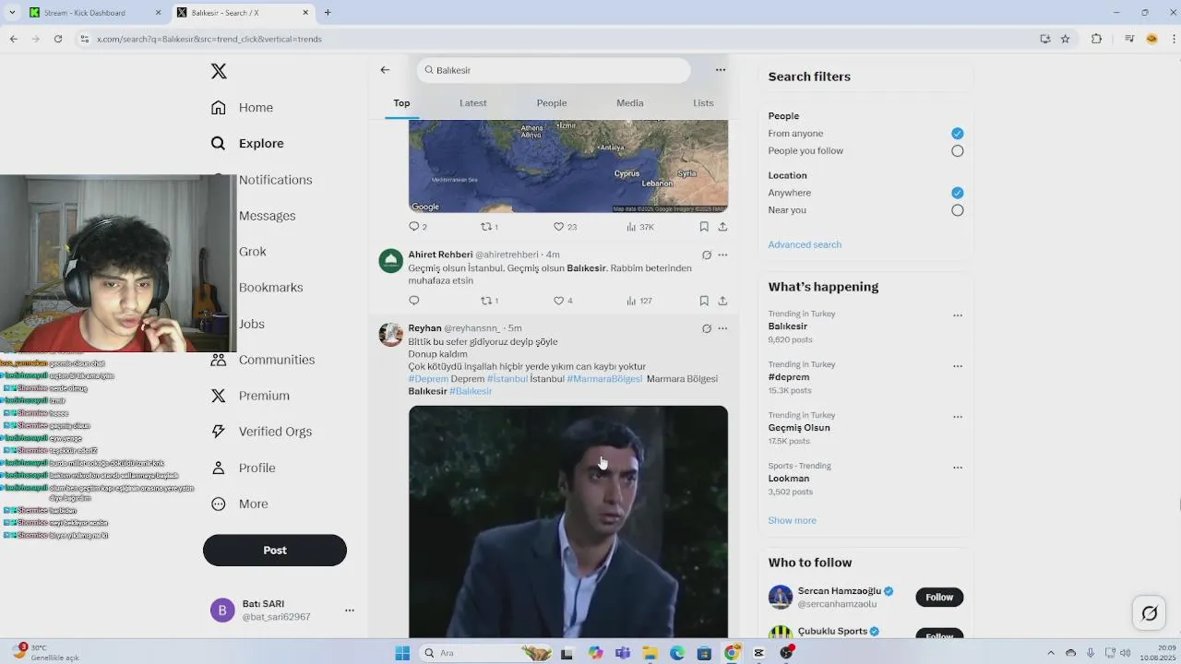Open the map image in the post

[x=568, y=166]
